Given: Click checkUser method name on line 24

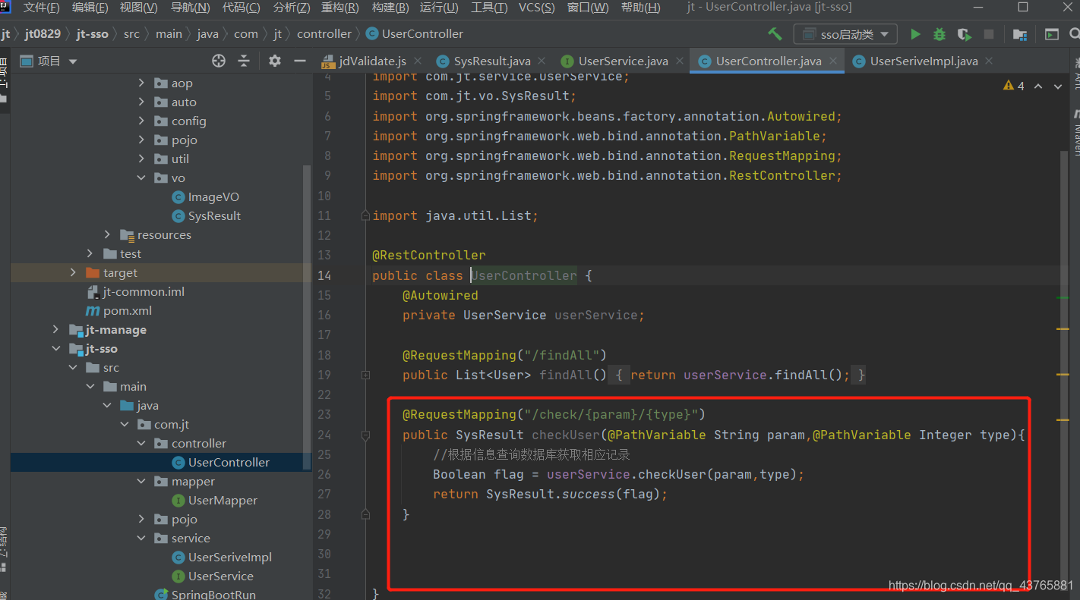Looking at the screenshot, I should (x=566, y=435).
